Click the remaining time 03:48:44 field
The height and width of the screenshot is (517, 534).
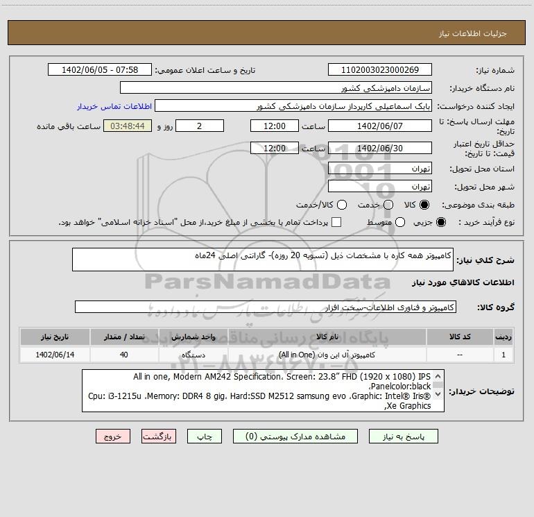tap(128, 126)
